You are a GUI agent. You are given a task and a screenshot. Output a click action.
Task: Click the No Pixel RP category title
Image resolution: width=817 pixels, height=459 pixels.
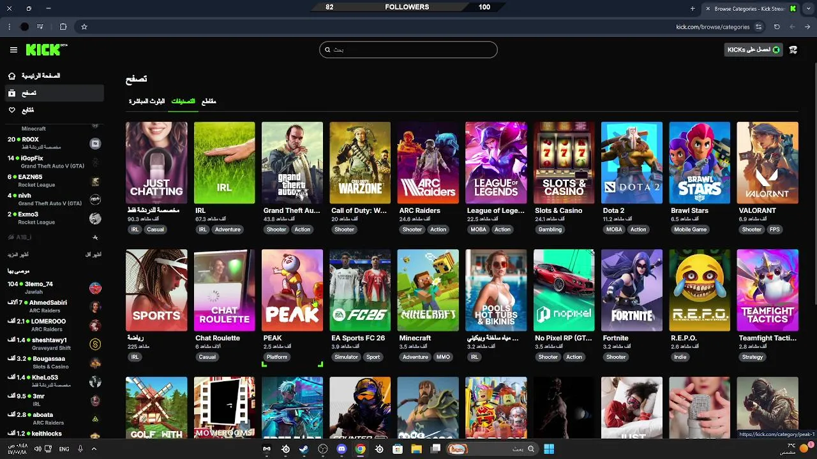point(564,338)
